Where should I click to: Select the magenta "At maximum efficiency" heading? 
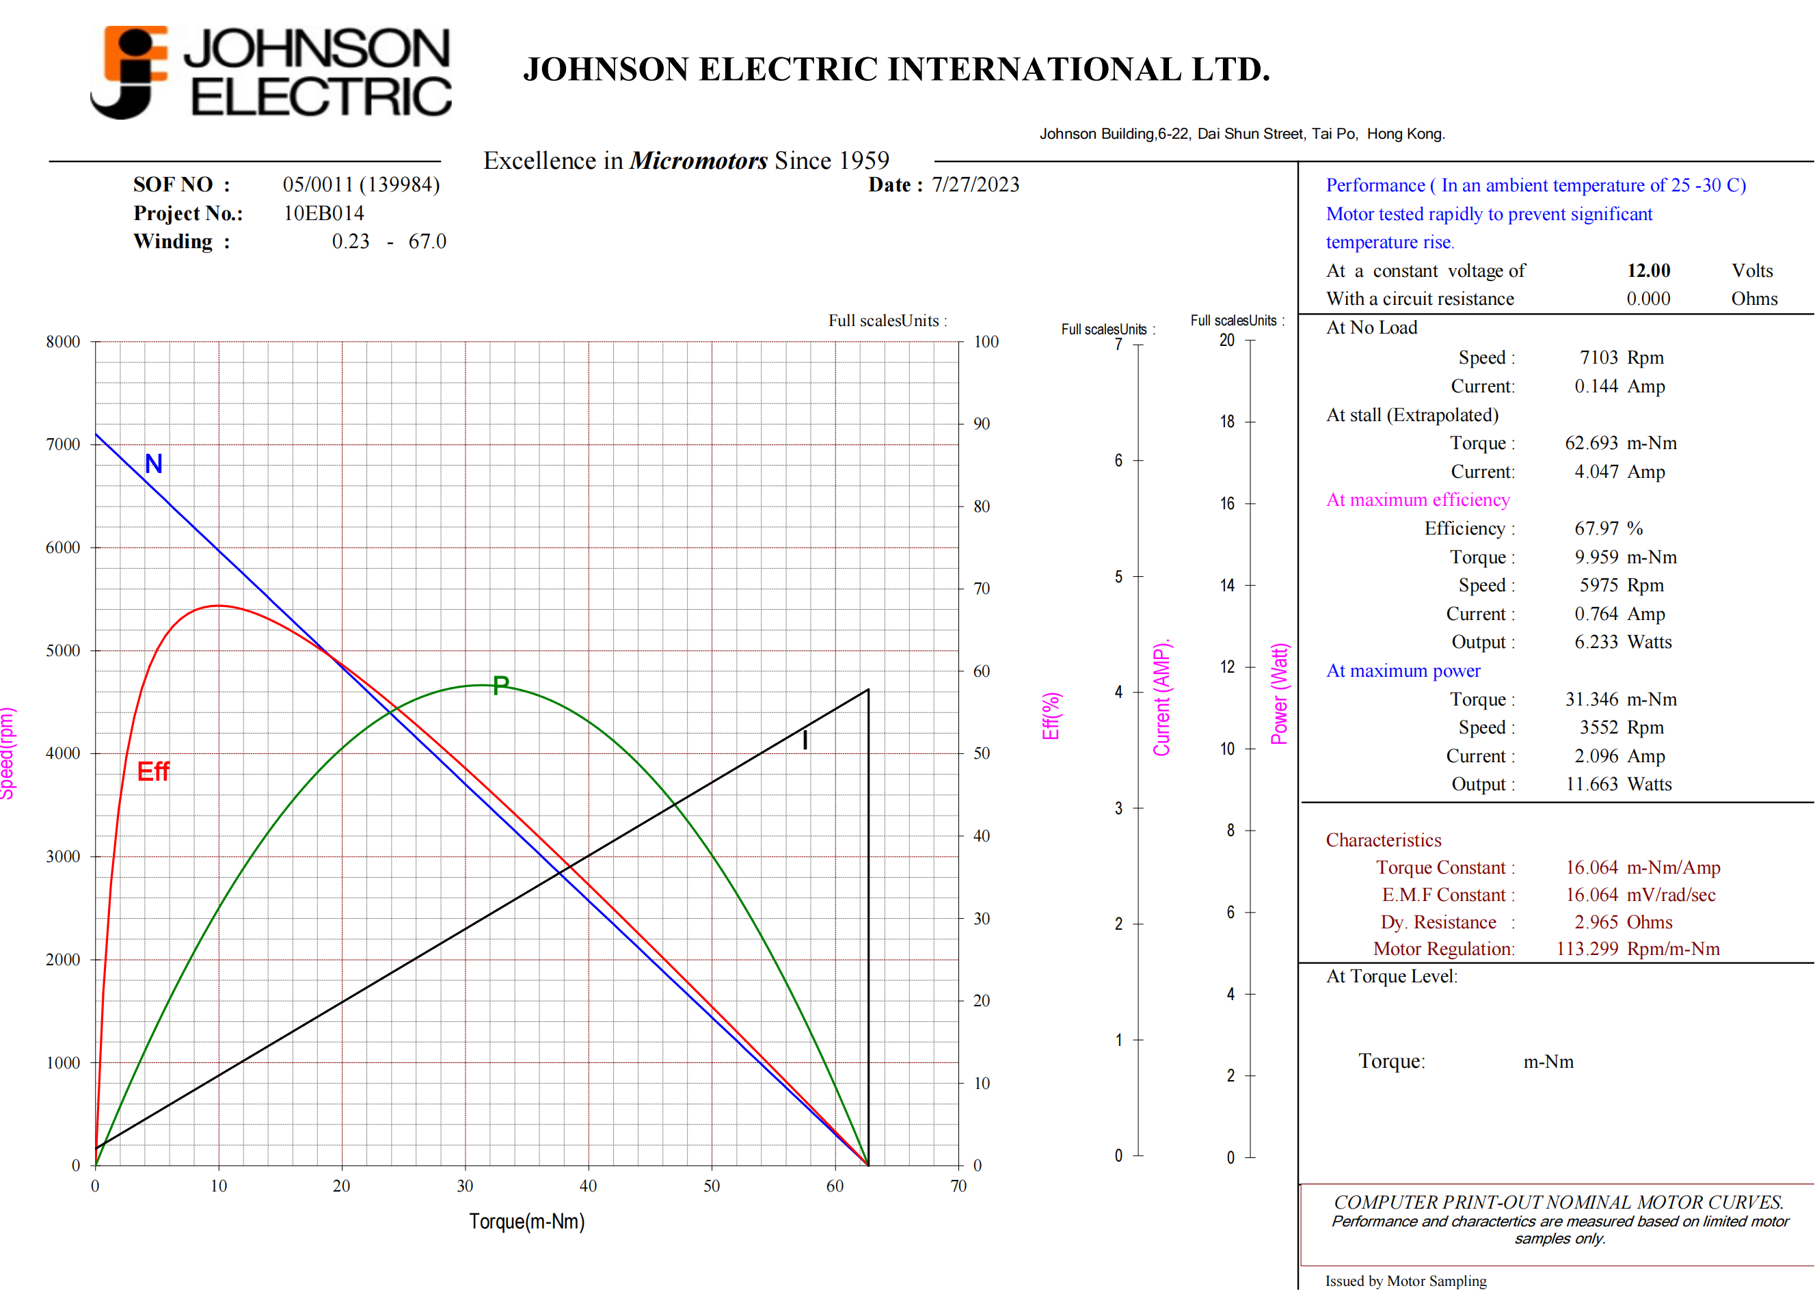[1418, 500]
